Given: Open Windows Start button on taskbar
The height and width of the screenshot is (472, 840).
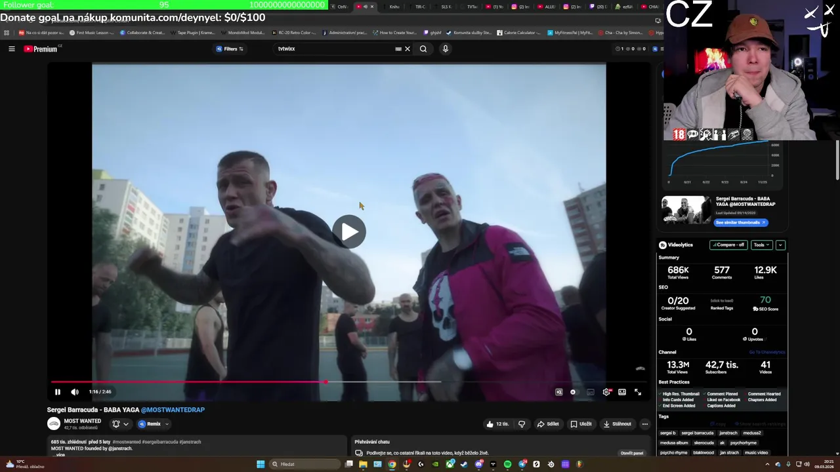Looking at the screenshot, I should coord(261,464).
